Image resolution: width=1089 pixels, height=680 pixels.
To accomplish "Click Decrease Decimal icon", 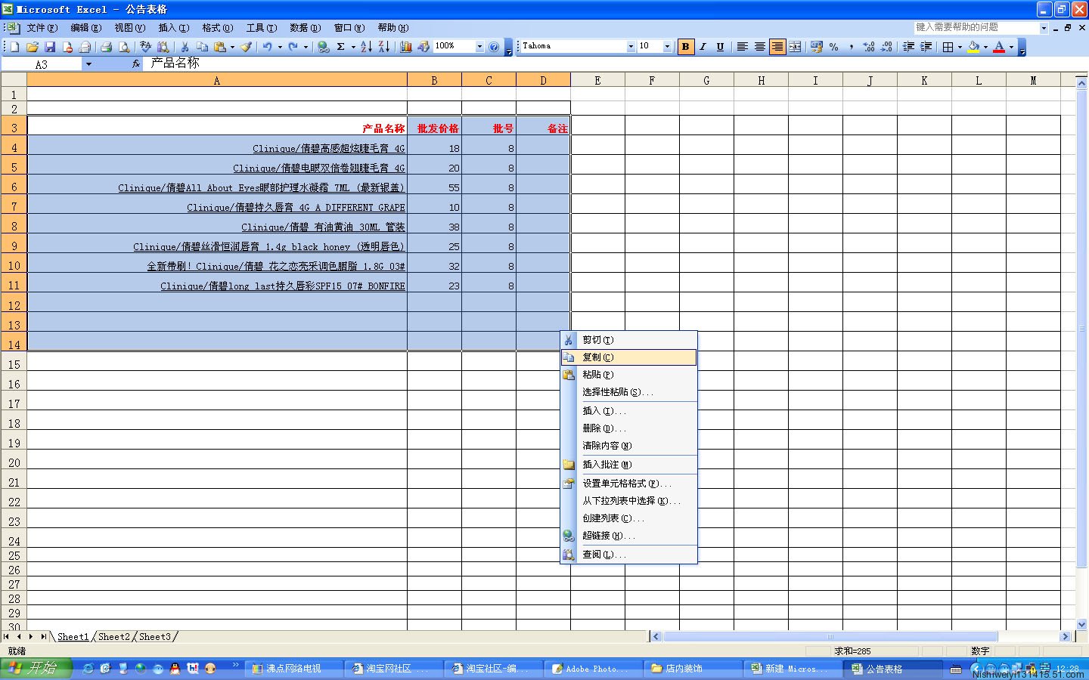I will point(886,47).
